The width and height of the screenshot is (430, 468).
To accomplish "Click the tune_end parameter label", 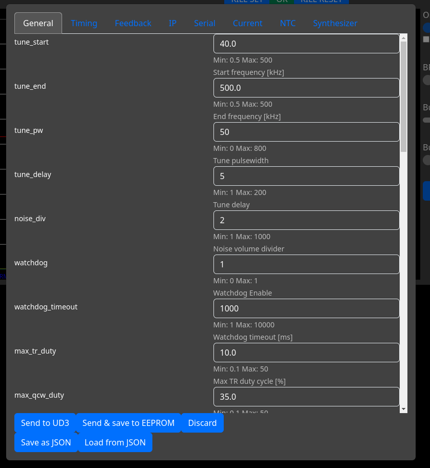I will coord(30,86).
